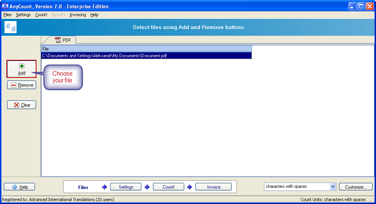The image size is (376, 204).
Task: Click the Help button at bottom left
Action: tap(20, 187)
